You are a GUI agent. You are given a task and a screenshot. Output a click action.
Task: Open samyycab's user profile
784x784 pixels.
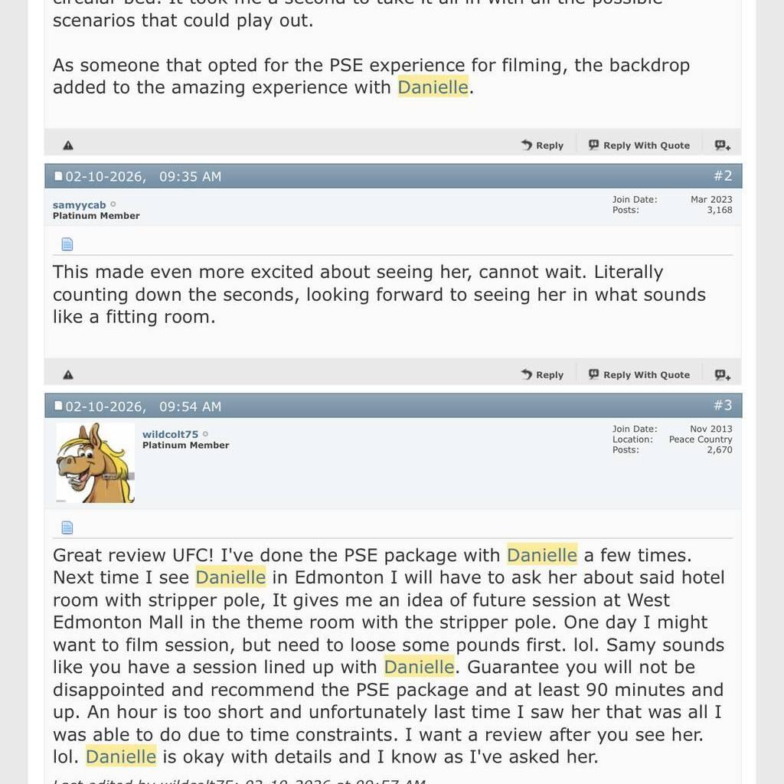[79, 205]
